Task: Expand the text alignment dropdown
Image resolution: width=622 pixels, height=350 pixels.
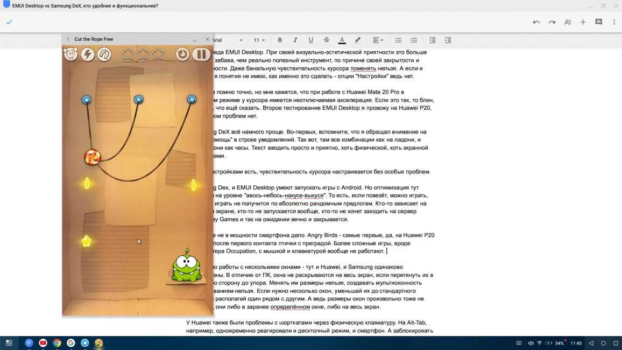Action: click(378, 40)
